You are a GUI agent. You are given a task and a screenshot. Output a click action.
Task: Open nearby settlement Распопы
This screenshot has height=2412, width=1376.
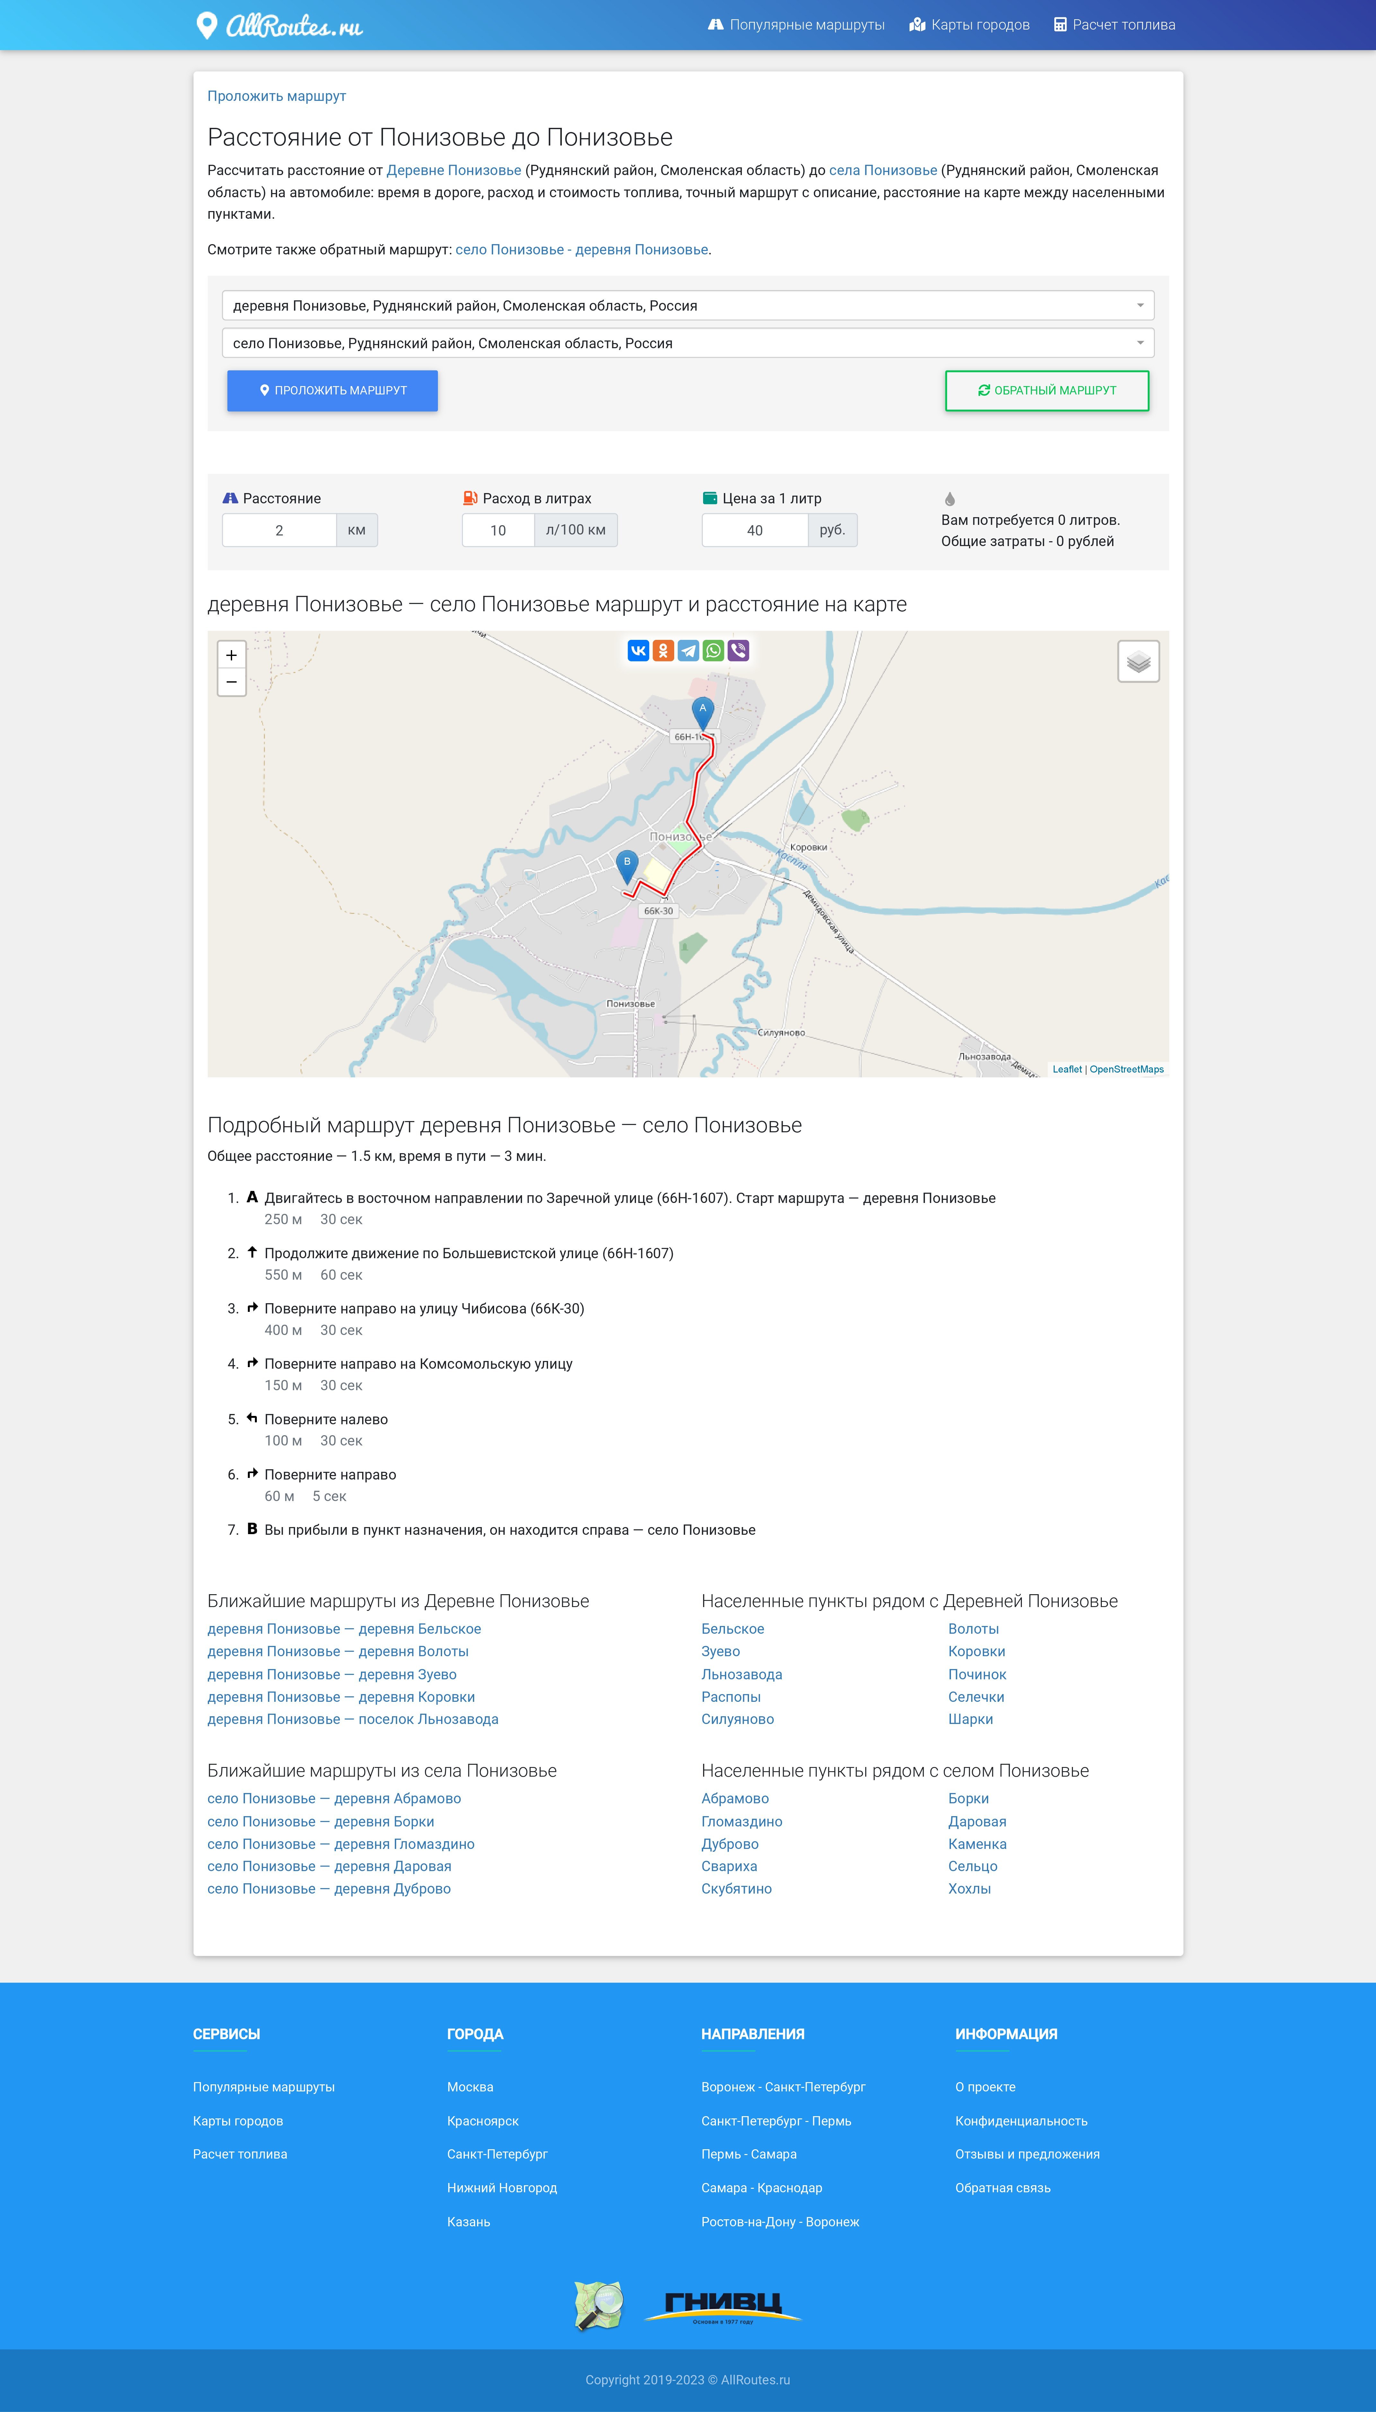click(x=730, y=1697)
